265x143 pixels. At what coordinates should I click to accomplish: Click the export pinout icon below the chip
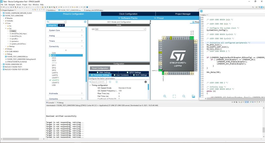point(193,96)
